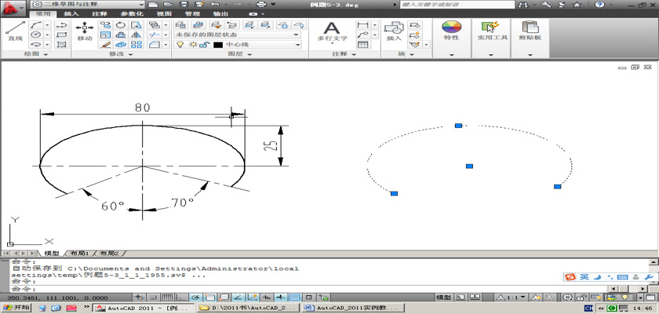Open Layer Properties manager icon
Viewport: 659px width, 314px height.
coord(180,25)
